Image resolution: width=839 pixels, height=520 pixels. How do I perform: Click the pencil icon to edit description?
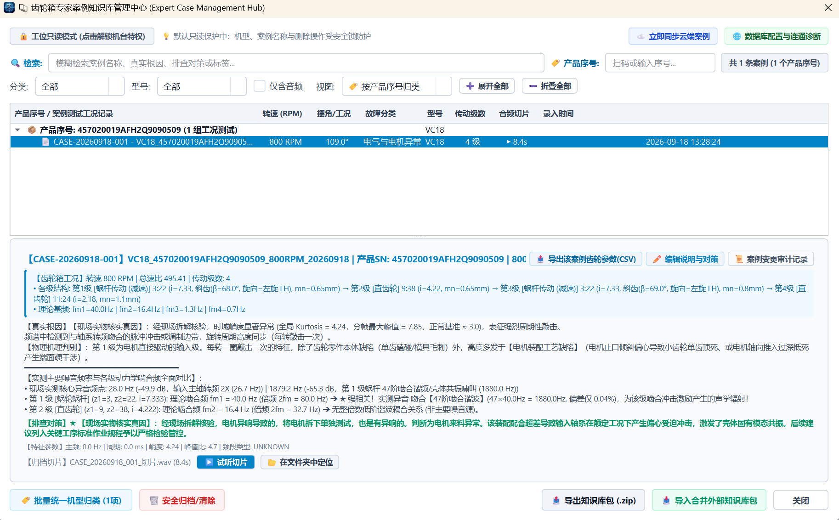[x=657, y=259]
